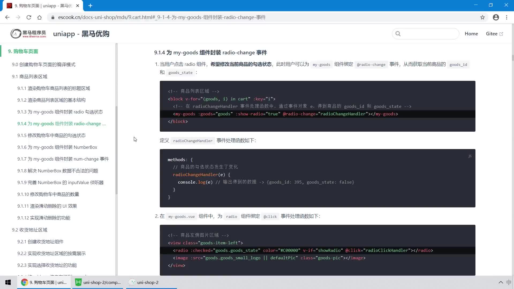
Task: Select active 9.1.4 radio-change sidebar item
Action: pos(62,124)
